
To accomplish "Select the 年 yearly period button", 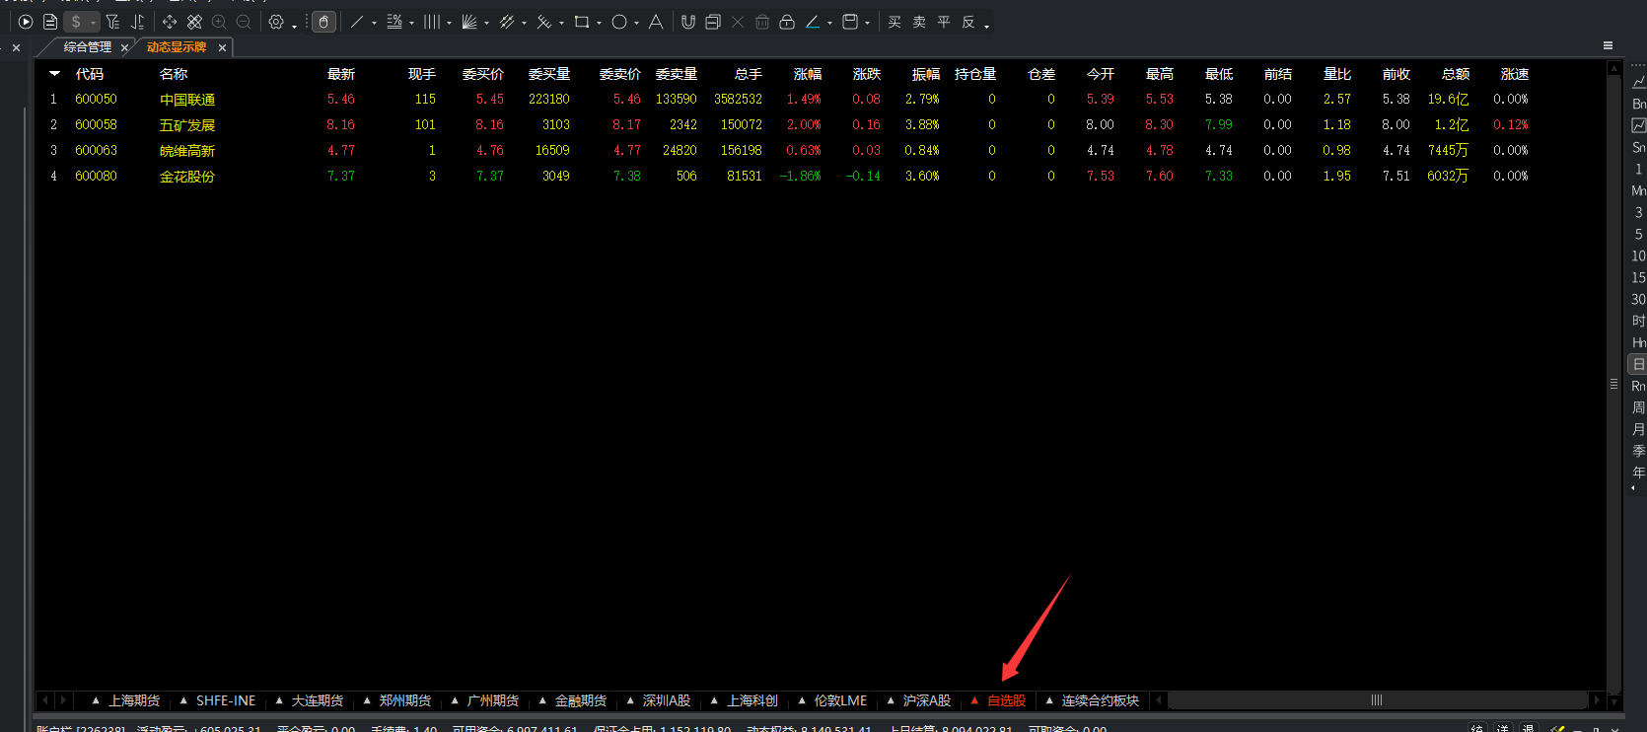I will coord(1638,473).
